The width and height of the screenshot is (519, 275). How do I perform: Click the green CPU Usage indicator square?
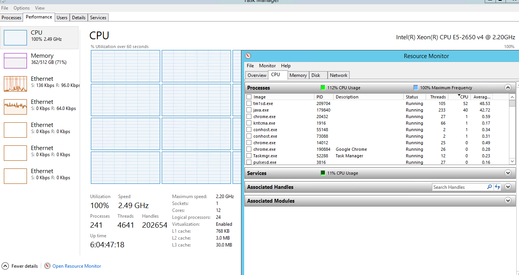[x=323, y=88]
